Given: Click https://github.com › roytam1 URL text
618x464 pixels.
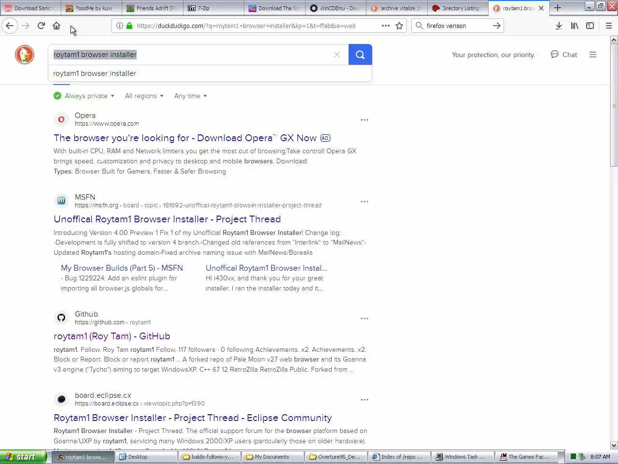Looking at the screenshot, I should point(112,322).
